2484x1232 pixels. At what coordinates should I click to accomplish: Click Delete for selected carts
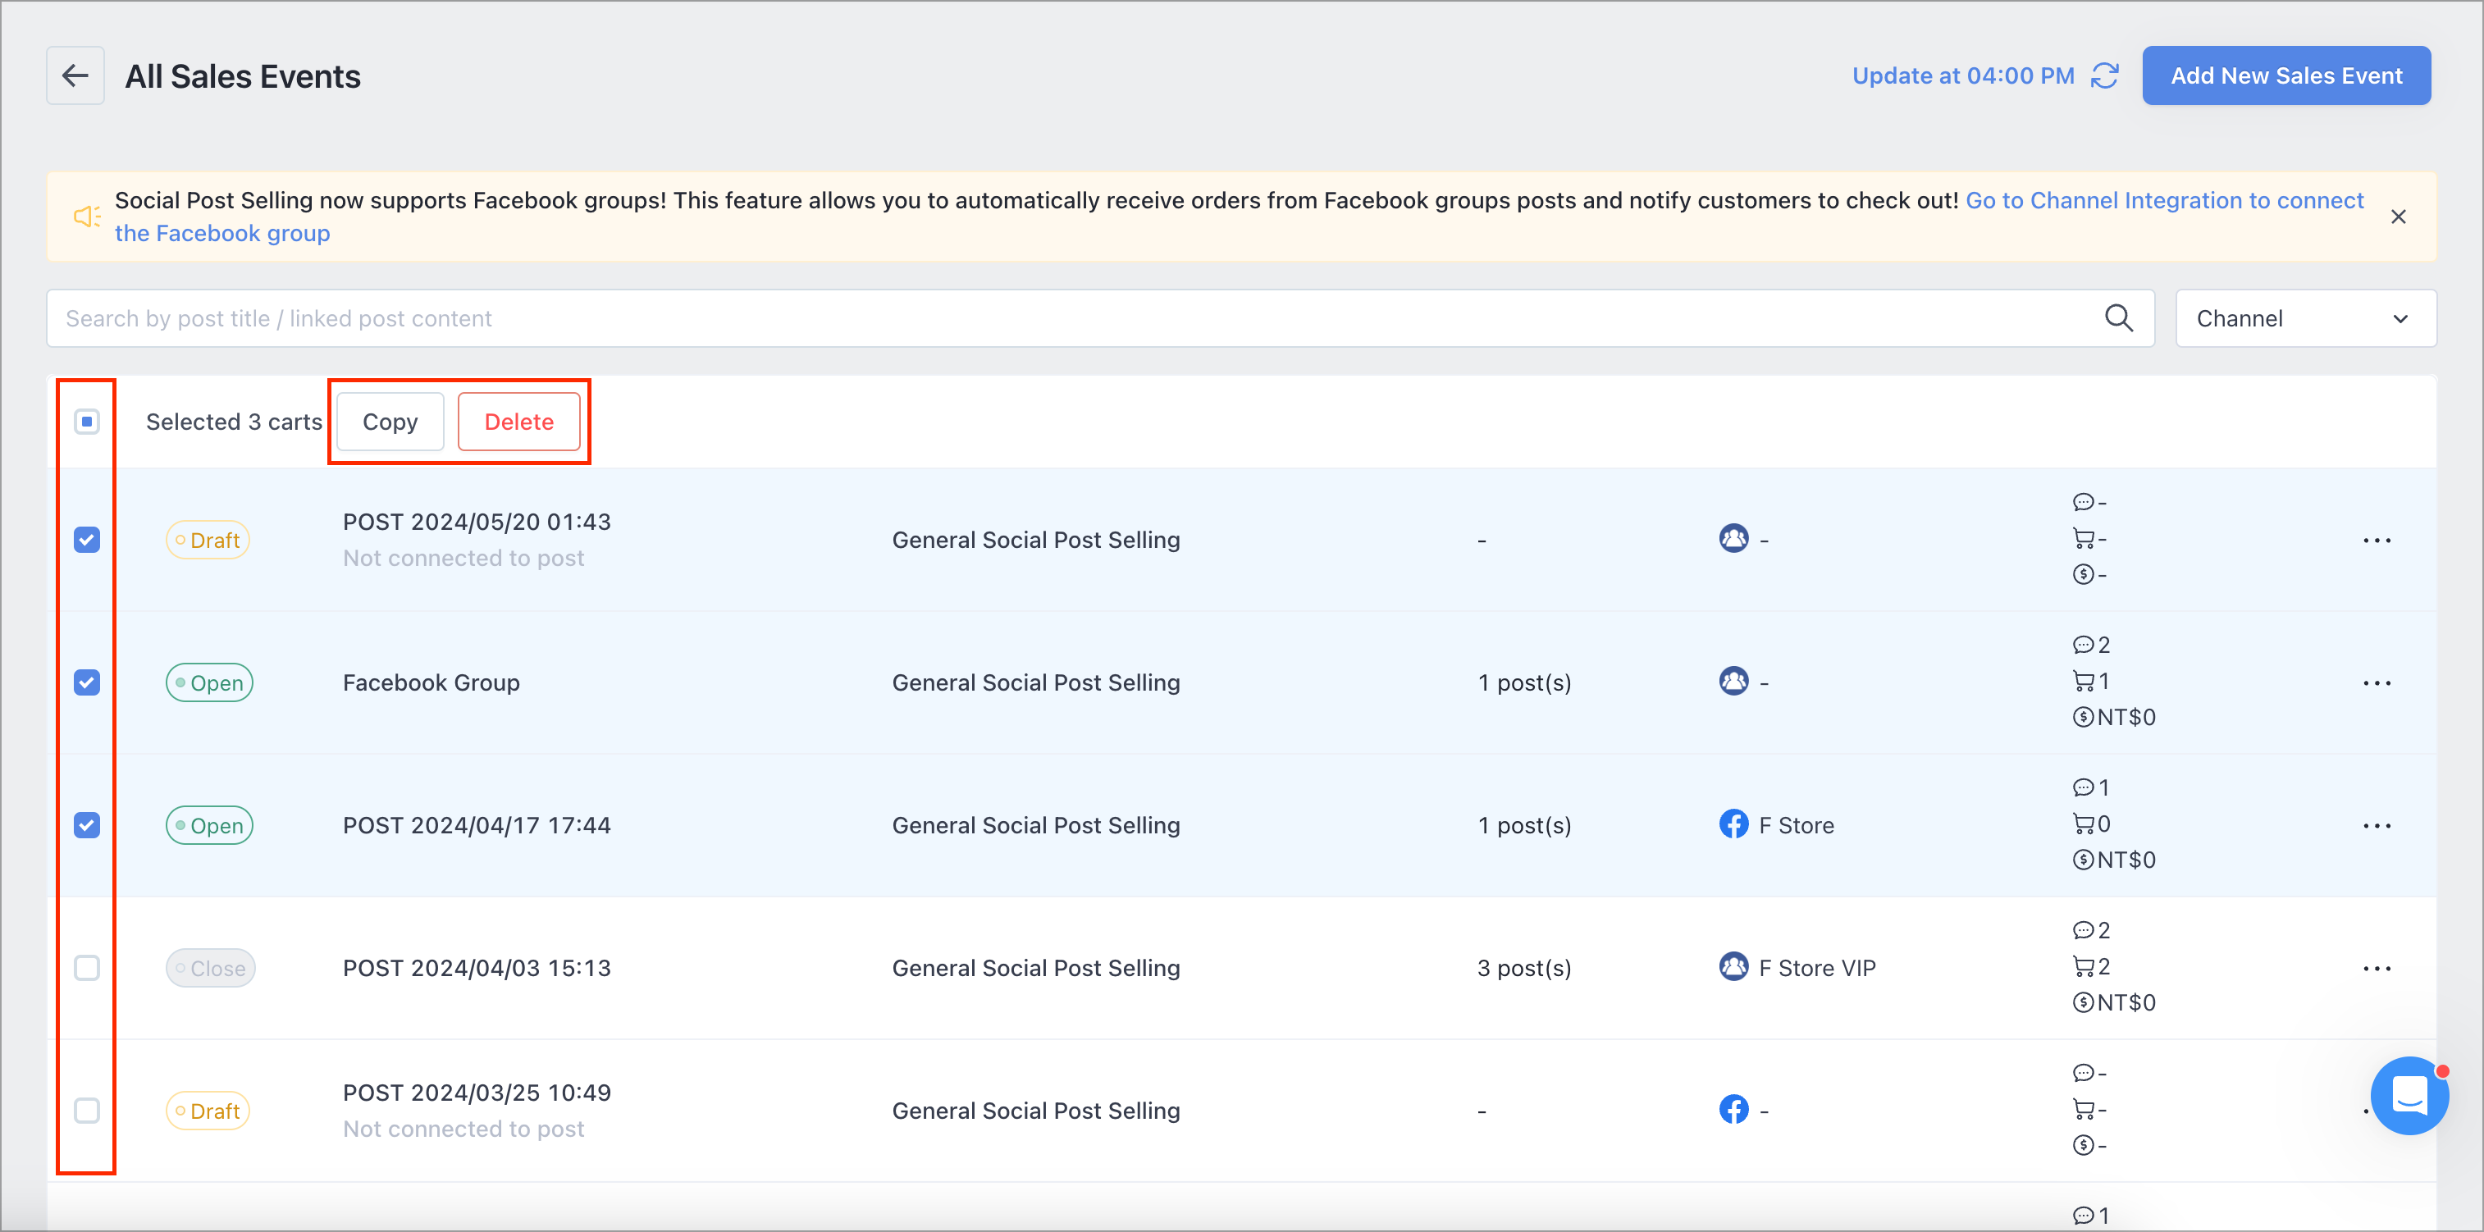pos(518,422)
